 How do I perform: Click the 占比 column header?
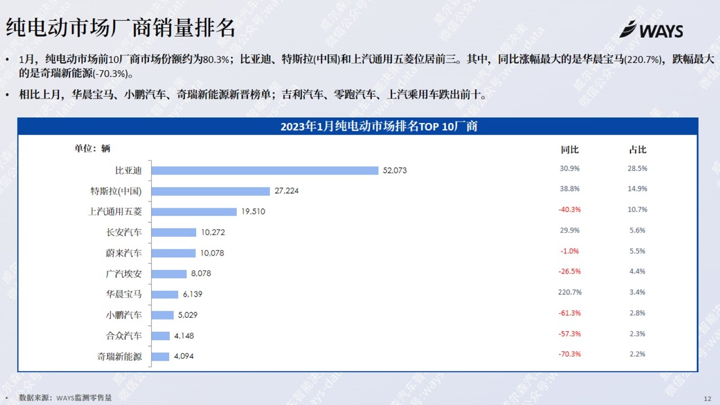638,150
